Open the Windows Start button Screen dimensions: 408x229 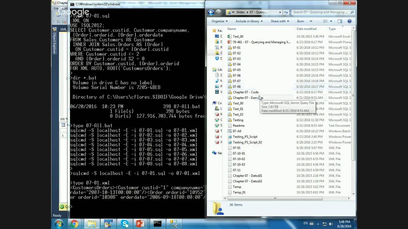click(59, 224)
